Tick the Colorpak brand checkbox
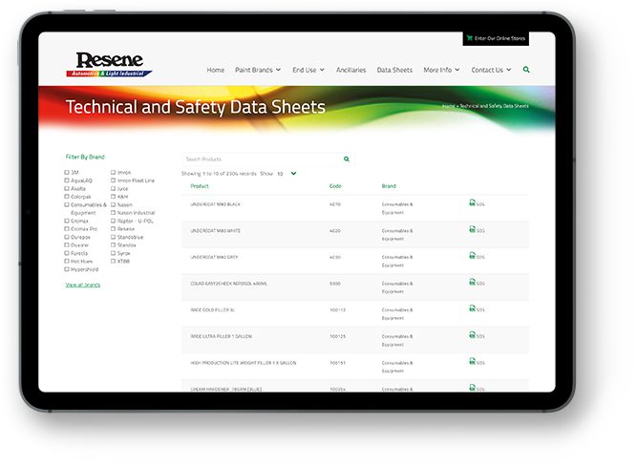636x466 pixels. 67,197
